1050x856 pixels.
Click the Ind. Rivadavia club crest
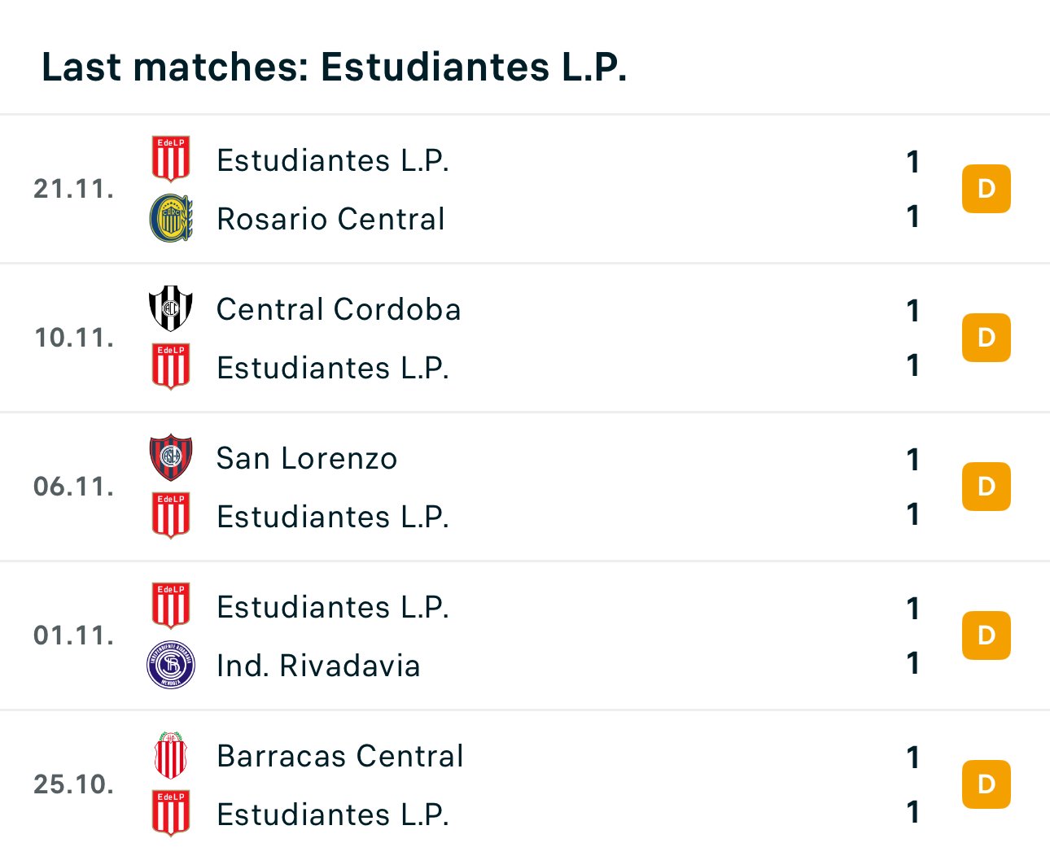click(x=171, y=665)
